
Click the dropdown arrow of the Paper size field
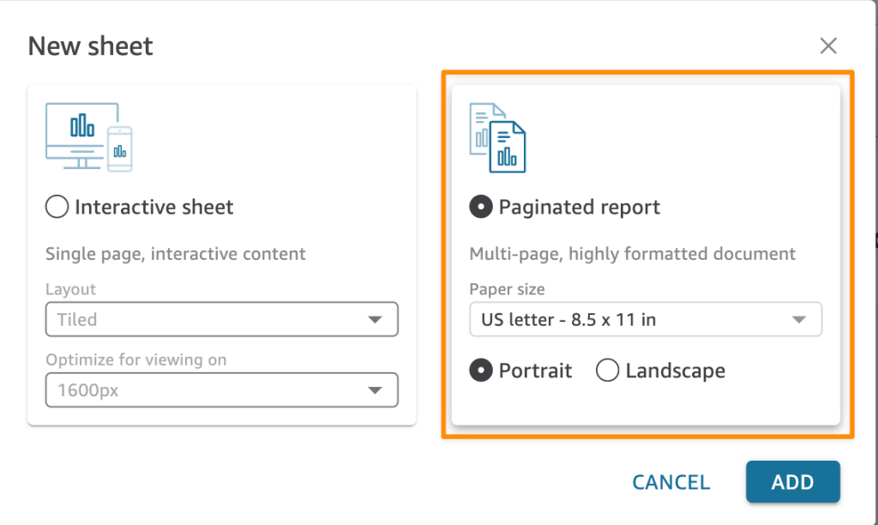coord(799,319)
